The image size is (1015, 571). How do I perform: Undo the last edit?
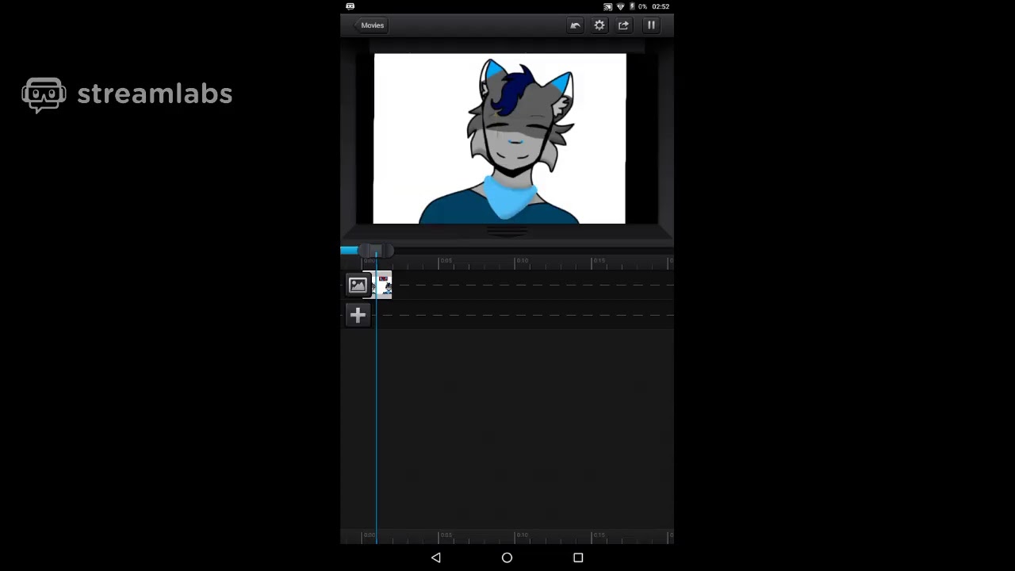pos(575,25)
